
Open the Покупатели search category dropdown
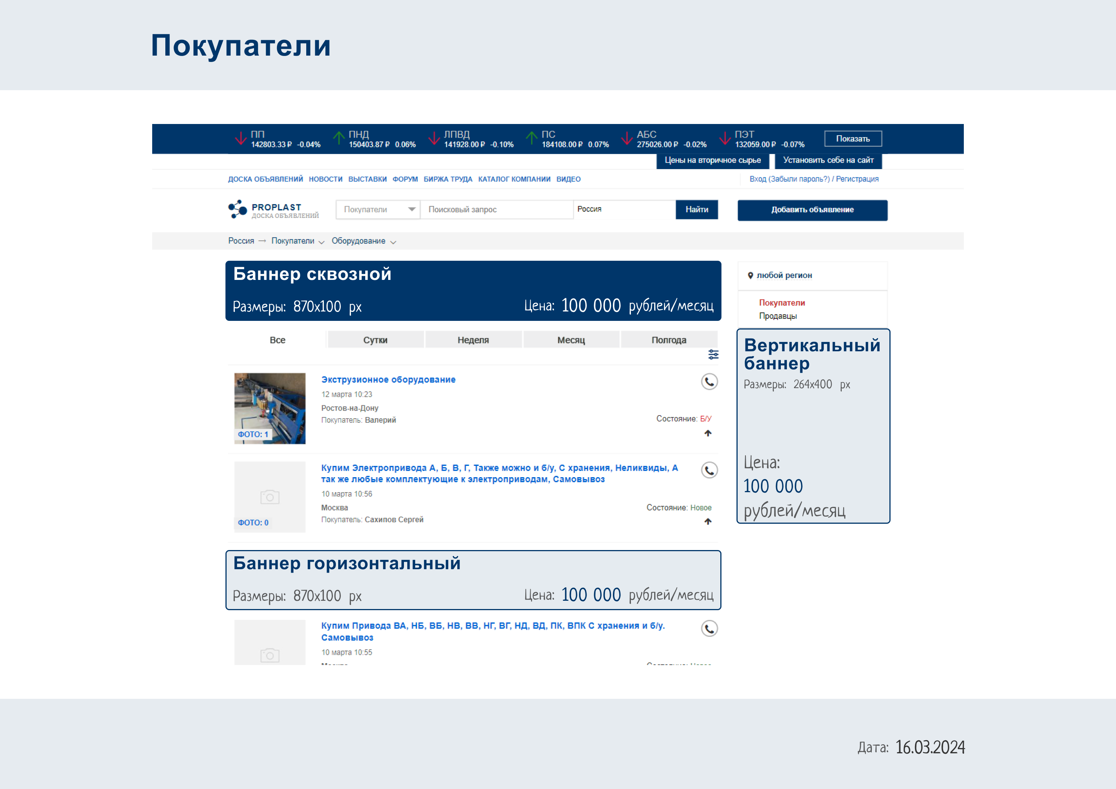point(378,210)
